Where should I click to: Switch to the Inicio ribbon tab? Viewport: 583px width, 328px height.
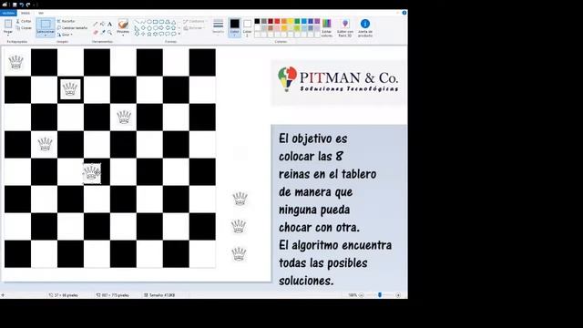tap(26, 13)
